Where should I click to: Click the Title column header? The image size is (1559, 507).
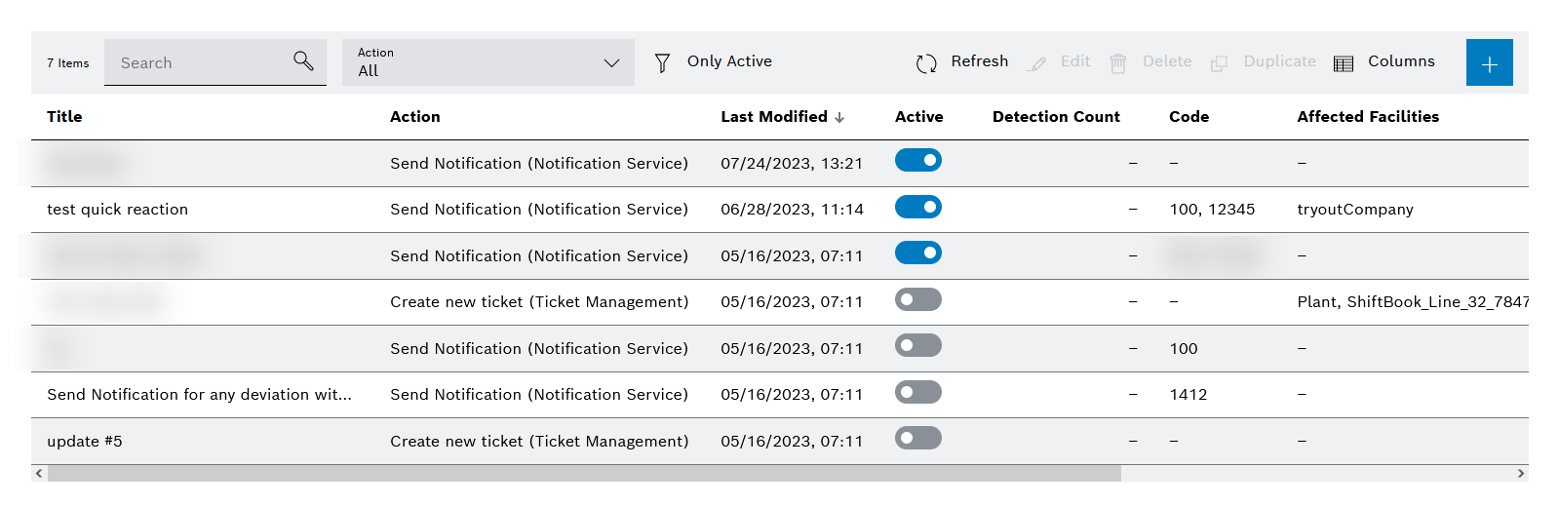[64, 117]
